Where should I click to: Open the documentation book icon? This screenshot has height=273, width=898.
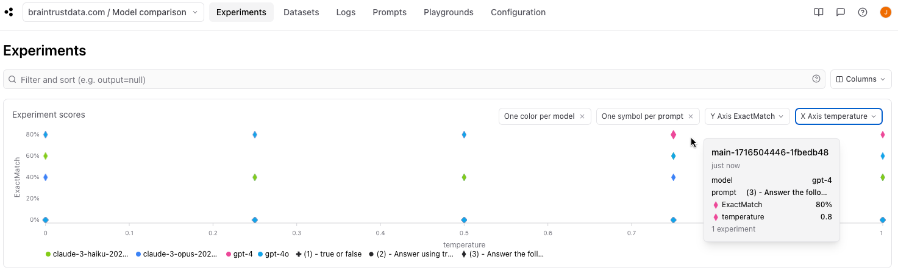point(819,12)
